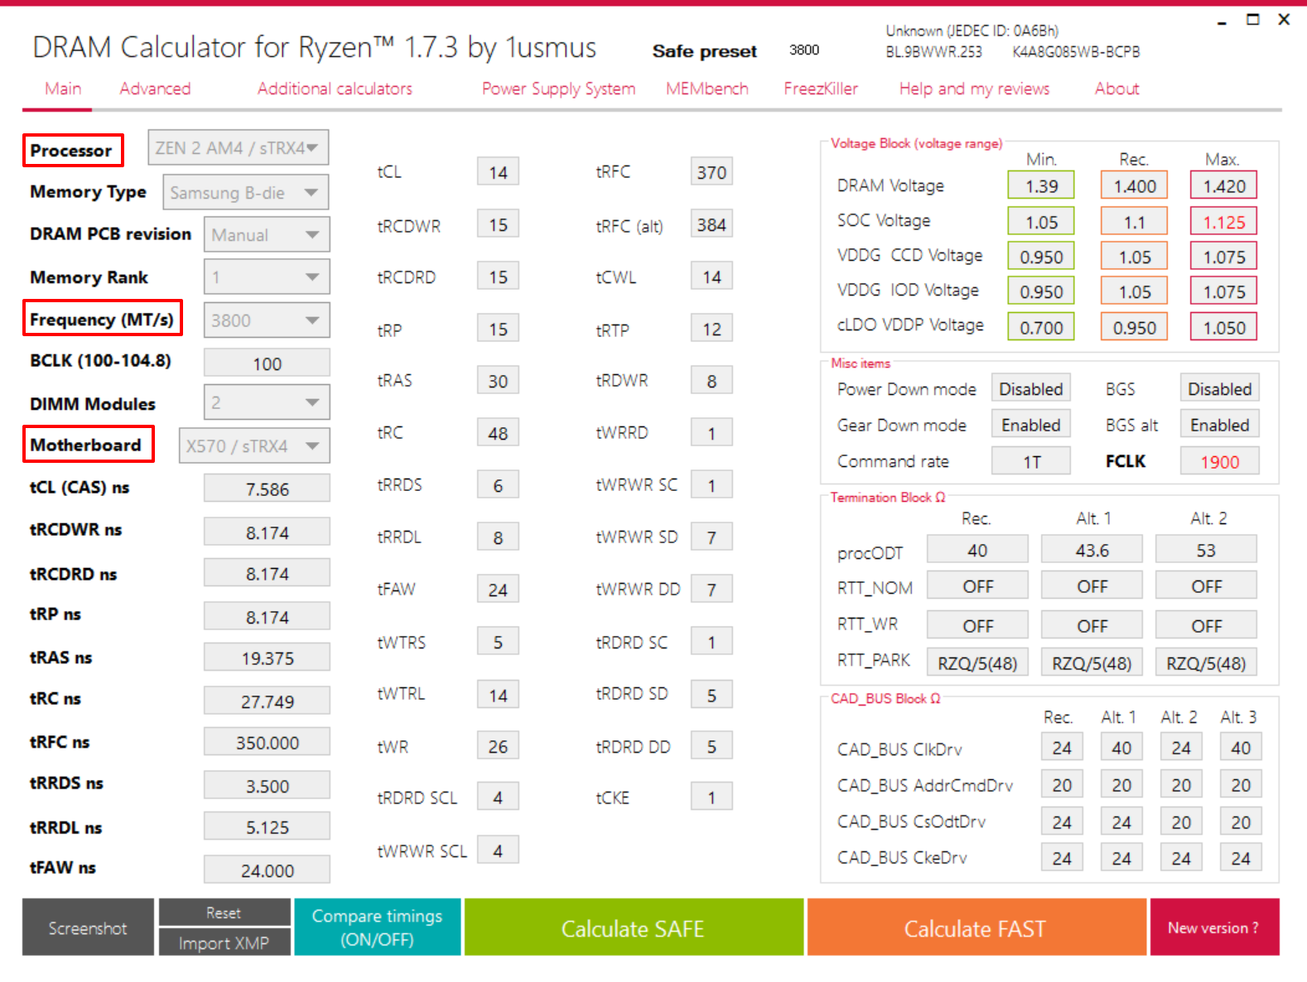
Task: Click the Calculate SAFE button
Action: tap(633, 927)
